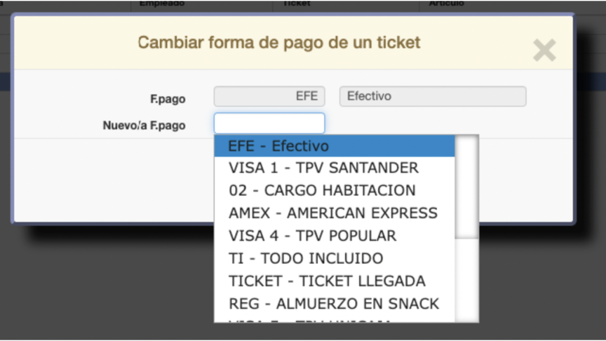Select REG - ALMUERZO EN SNACK option

click(334, 303)
